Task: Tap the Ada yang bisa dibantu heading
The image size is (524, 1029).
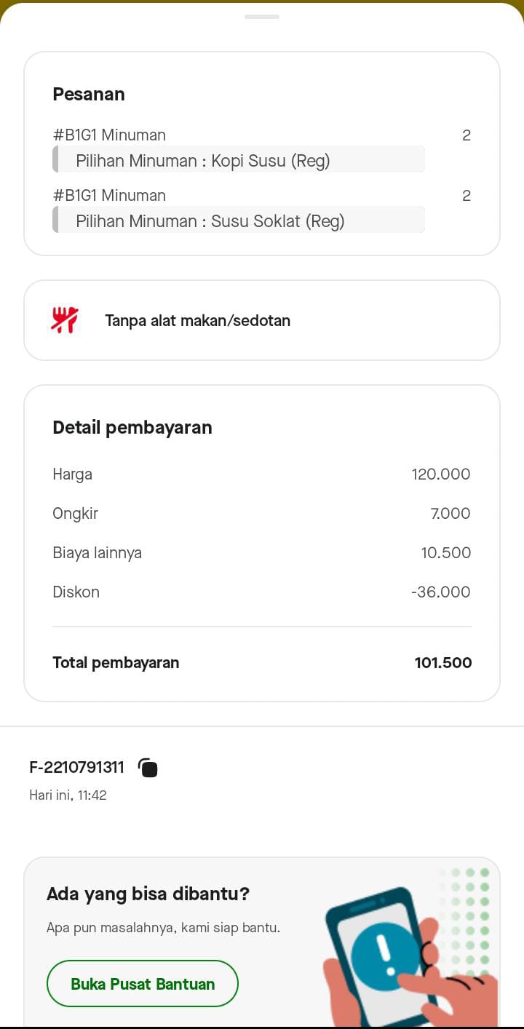Action: pos(148,894)
